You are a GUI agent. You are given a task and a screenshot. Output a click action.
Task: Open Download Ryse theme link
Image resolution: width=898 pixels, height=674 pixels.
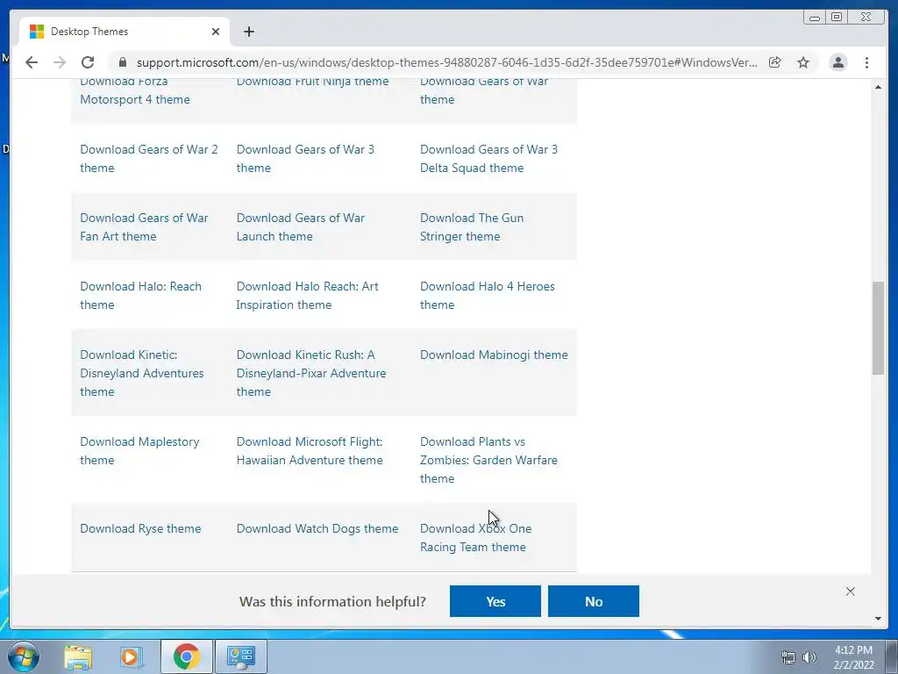[x=140, y=528]
